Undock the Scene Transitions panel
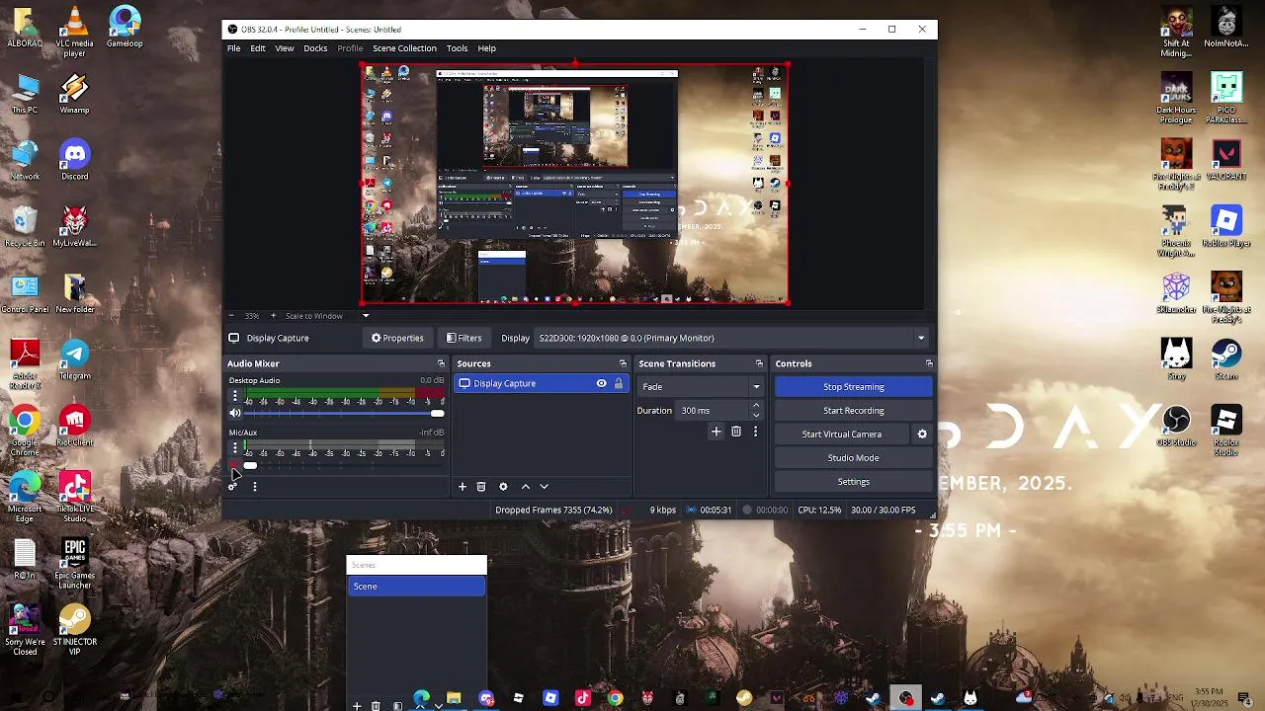This screenshot has width=1265, height=711. point(759,363)
